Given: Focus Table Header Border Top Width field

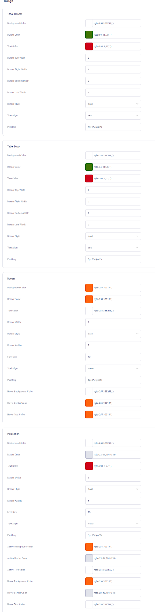Looking at the screenshot, I should [x=113, y=58].
